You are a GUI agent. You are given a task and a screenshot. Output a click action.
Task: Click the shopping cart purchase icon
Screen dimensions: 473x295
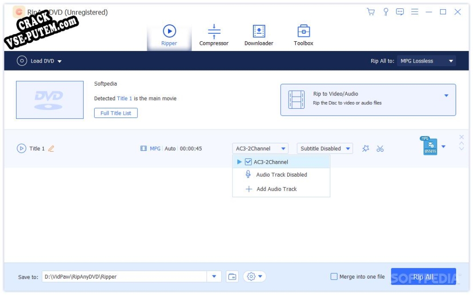coord(371,12)
